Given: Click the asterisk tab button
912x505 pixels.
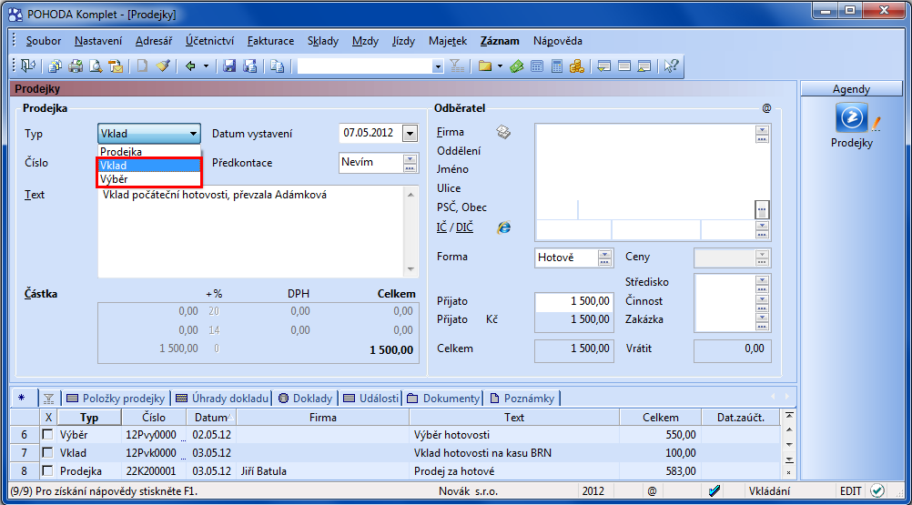Looking at the screenshot, I should (x=22, y=398).
